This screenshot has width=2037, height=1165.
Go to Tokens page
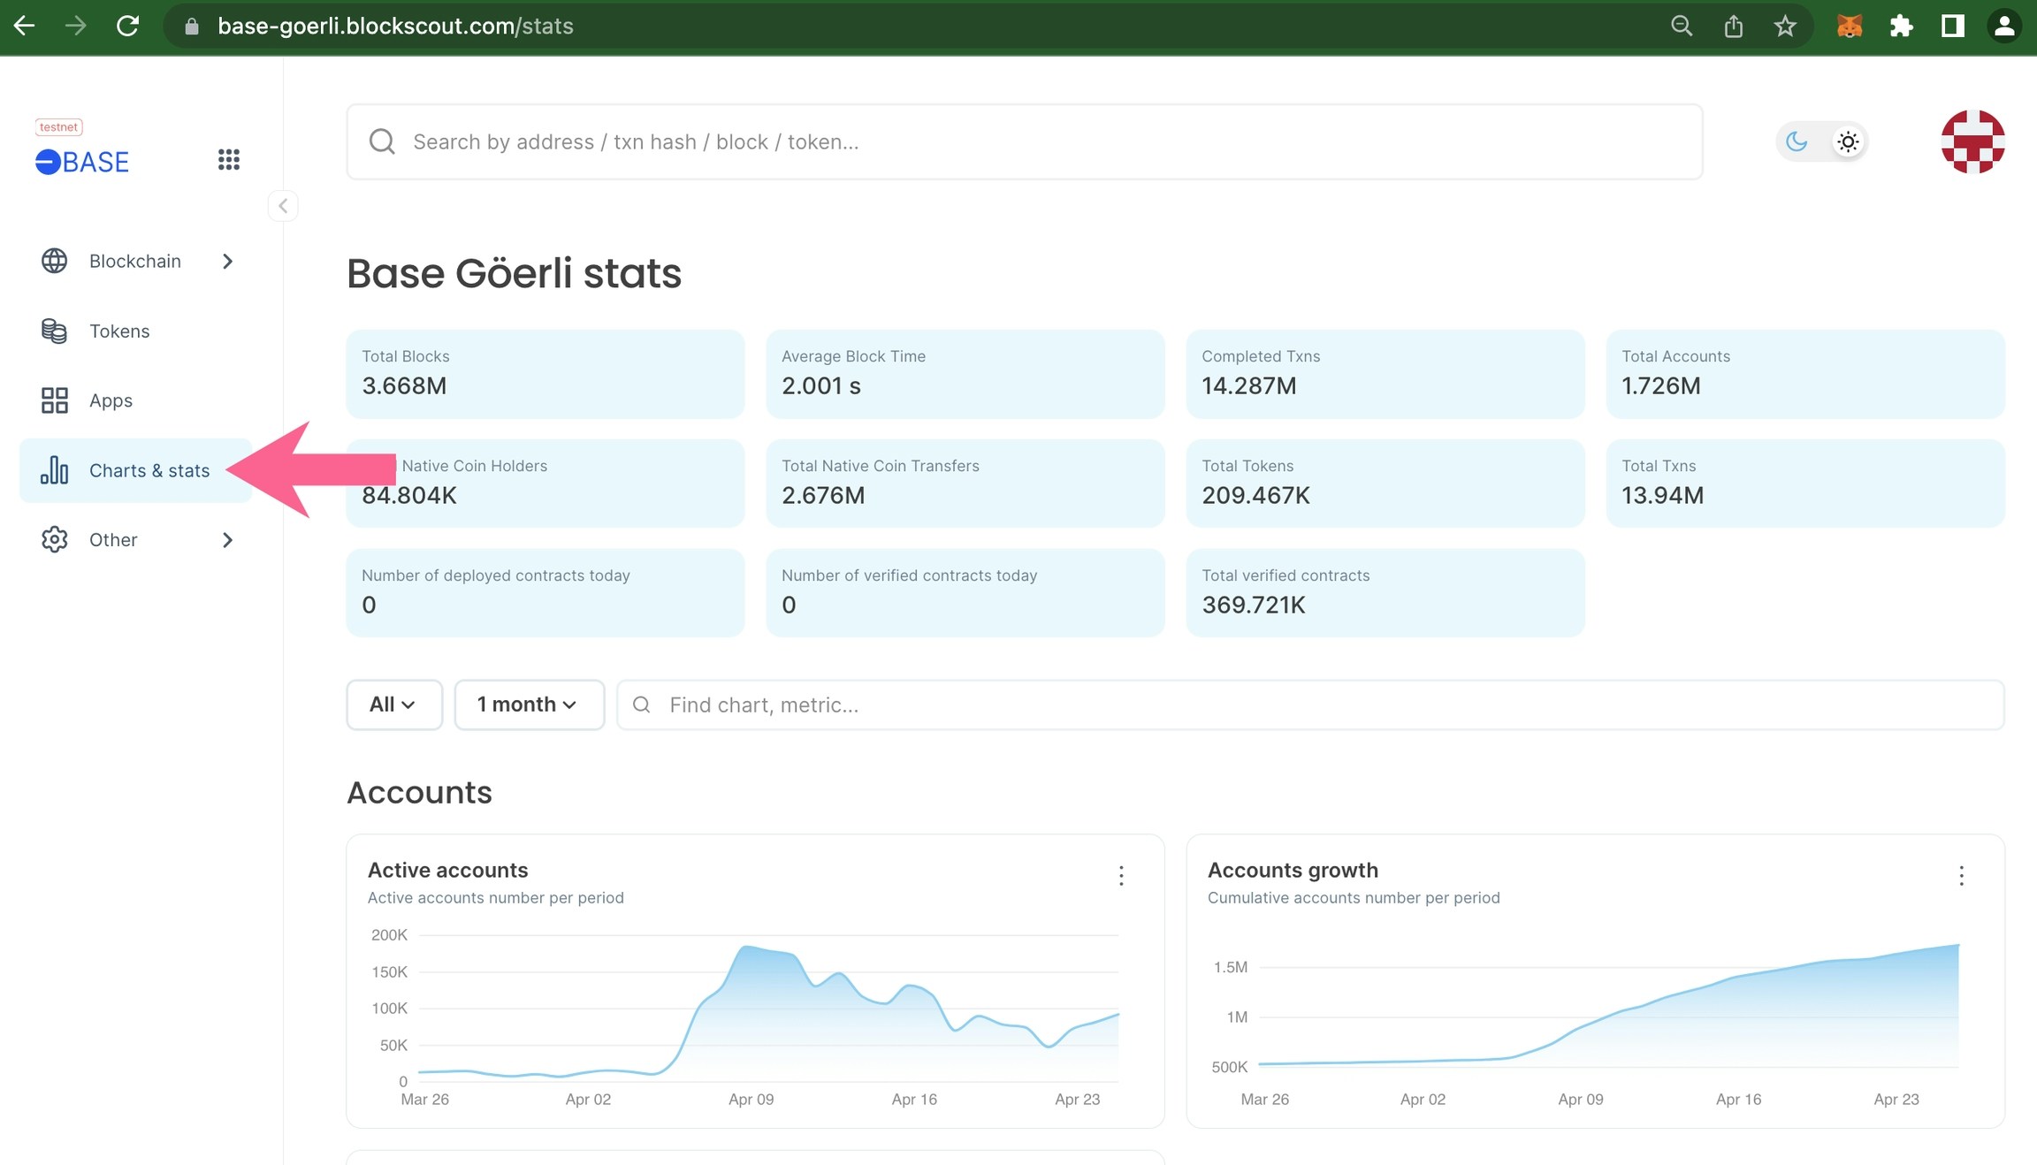pyautogui.click(x=118, y=331)
